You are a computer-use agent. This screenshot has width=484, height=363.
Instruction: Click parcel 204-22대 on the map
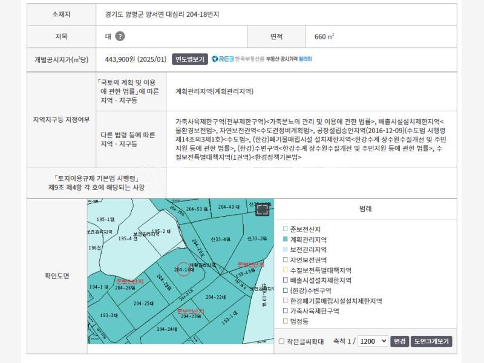point(215,297)
